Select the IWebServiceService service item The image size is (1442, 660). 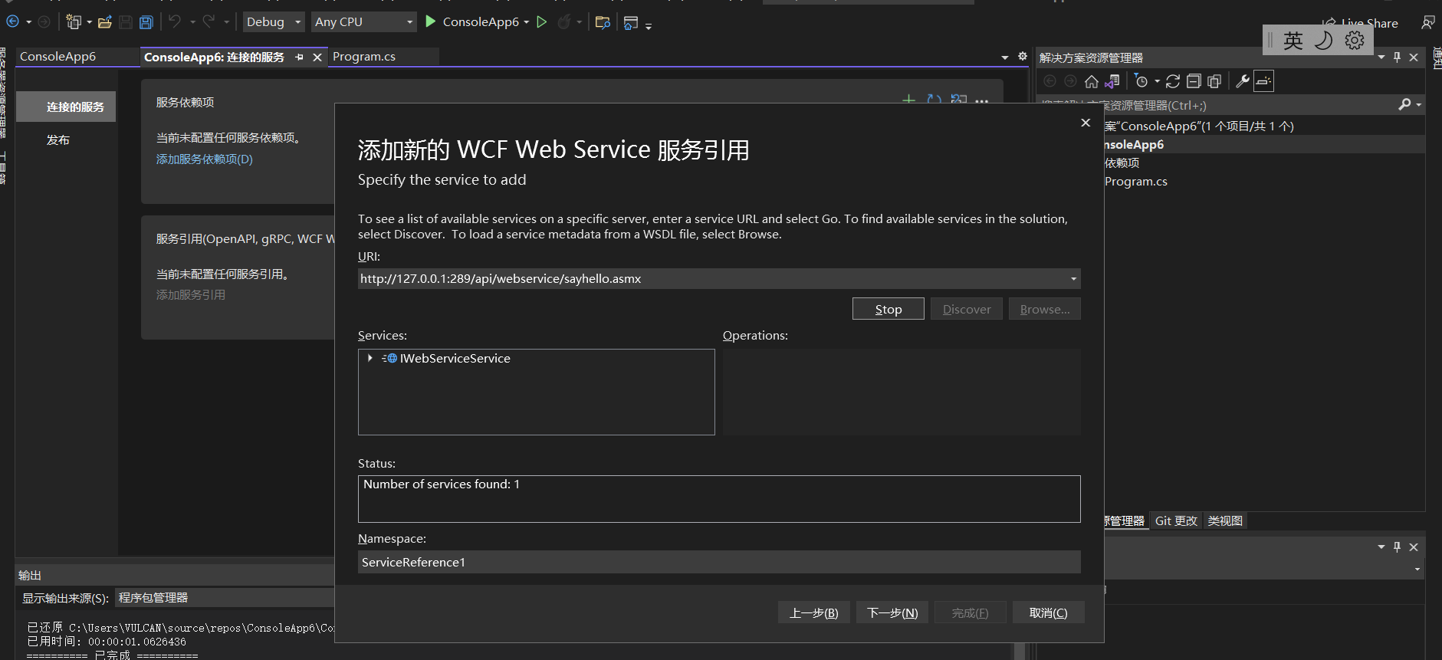(455, 358)
